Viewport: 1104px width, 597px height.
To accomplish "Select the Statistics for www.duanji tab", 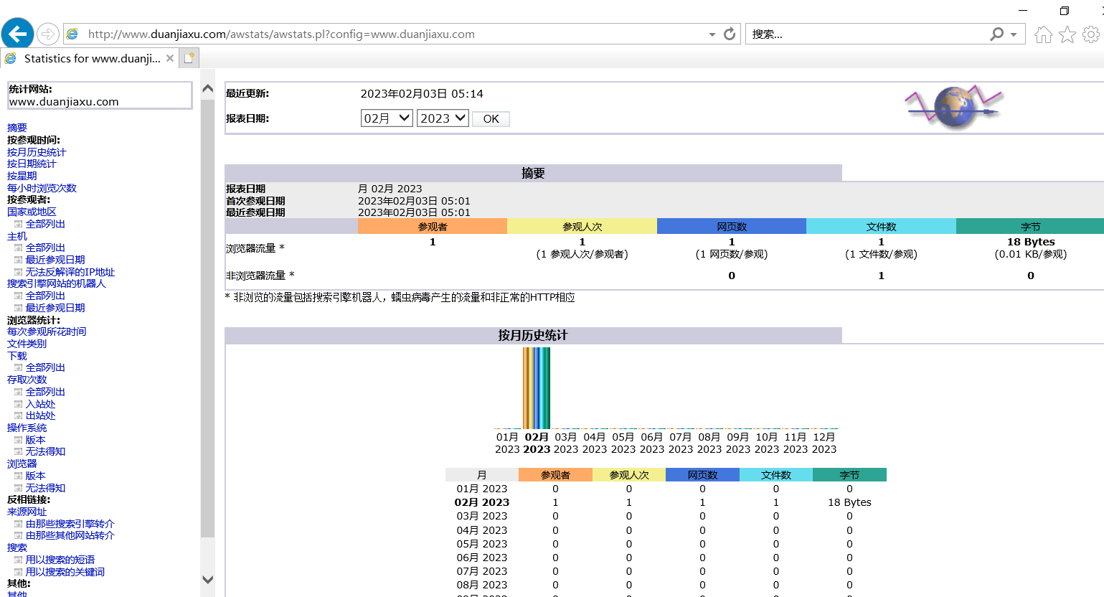I will click(89, 58).
